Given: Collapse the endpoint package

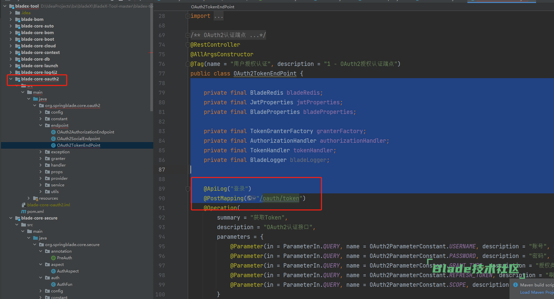Looking at the screenshot, I should tap(40, 125).
